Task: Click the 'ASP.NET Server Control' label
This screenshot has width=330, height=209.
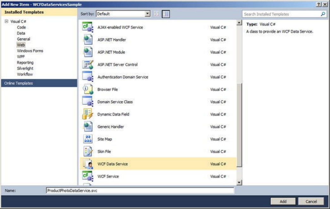Action: tap(118, 64)
